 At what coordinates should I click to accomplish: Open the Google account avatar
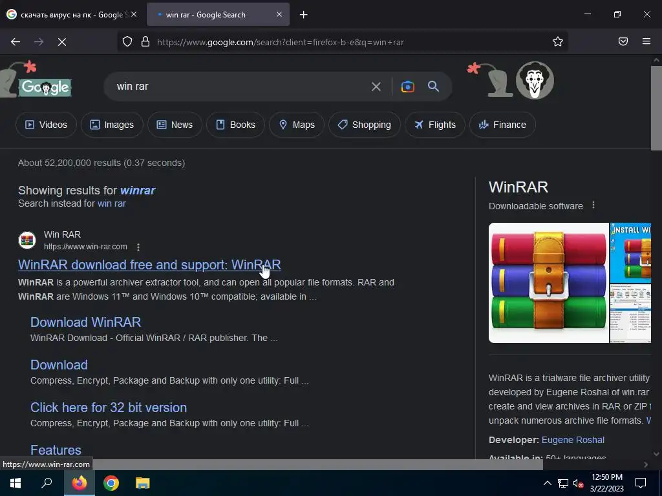(x=535, y=81)
